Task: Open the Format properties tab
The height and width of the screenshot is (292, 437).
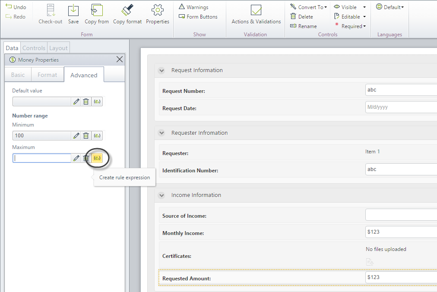Action: pos(47,75)
